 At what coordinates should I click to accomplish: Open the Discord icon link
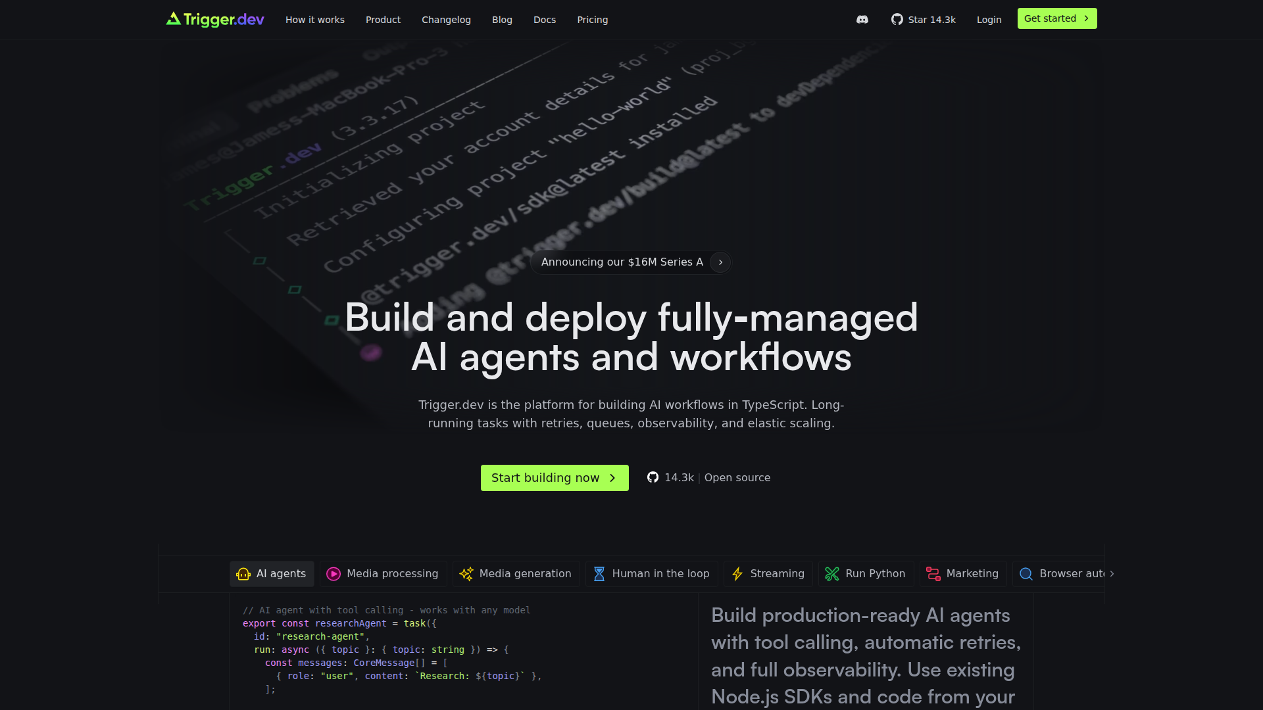click(x=862, y=20)
